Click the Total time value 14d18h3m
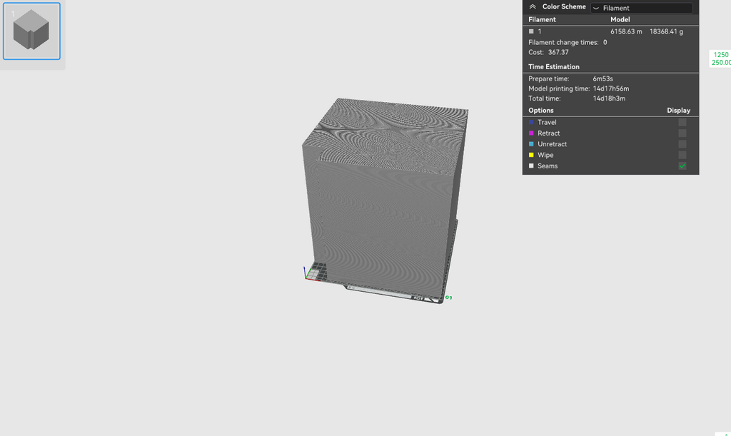This screenshot has width=731, height=436. tap(609, 98)
